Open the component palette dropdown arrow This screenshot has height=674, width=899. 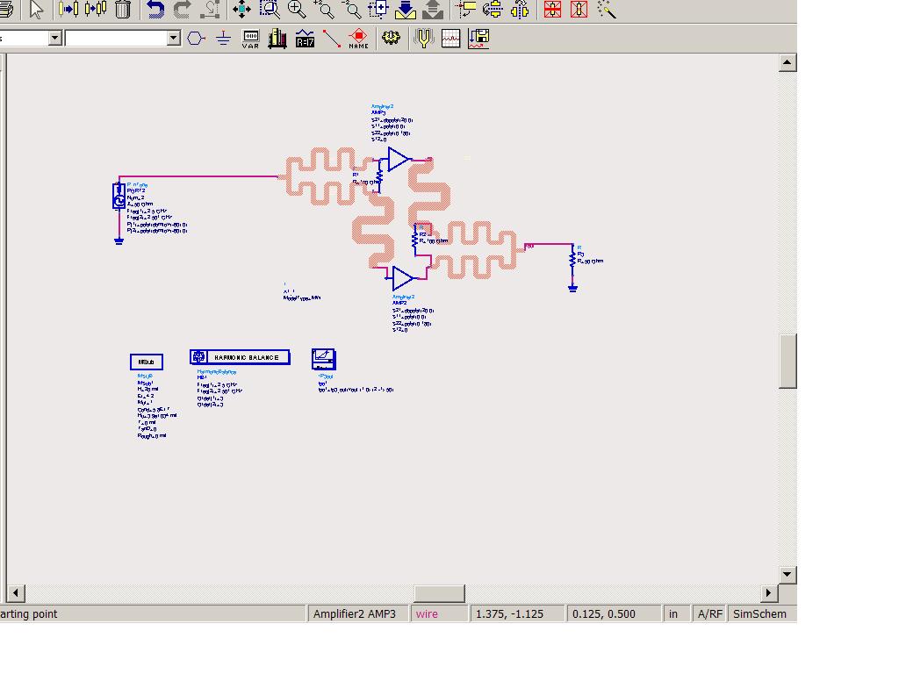[x=54, y=38]
